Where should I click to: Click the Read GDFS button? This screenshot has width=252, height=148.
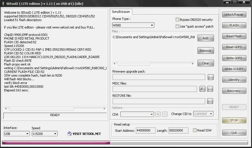coord(234,47)
